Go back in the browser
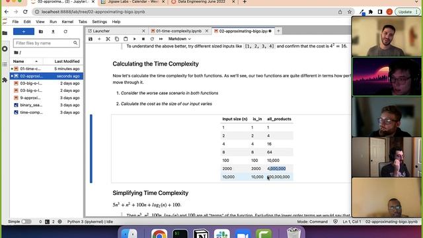The height and width of the screenshot is (238, 423). tap(7, 12)
